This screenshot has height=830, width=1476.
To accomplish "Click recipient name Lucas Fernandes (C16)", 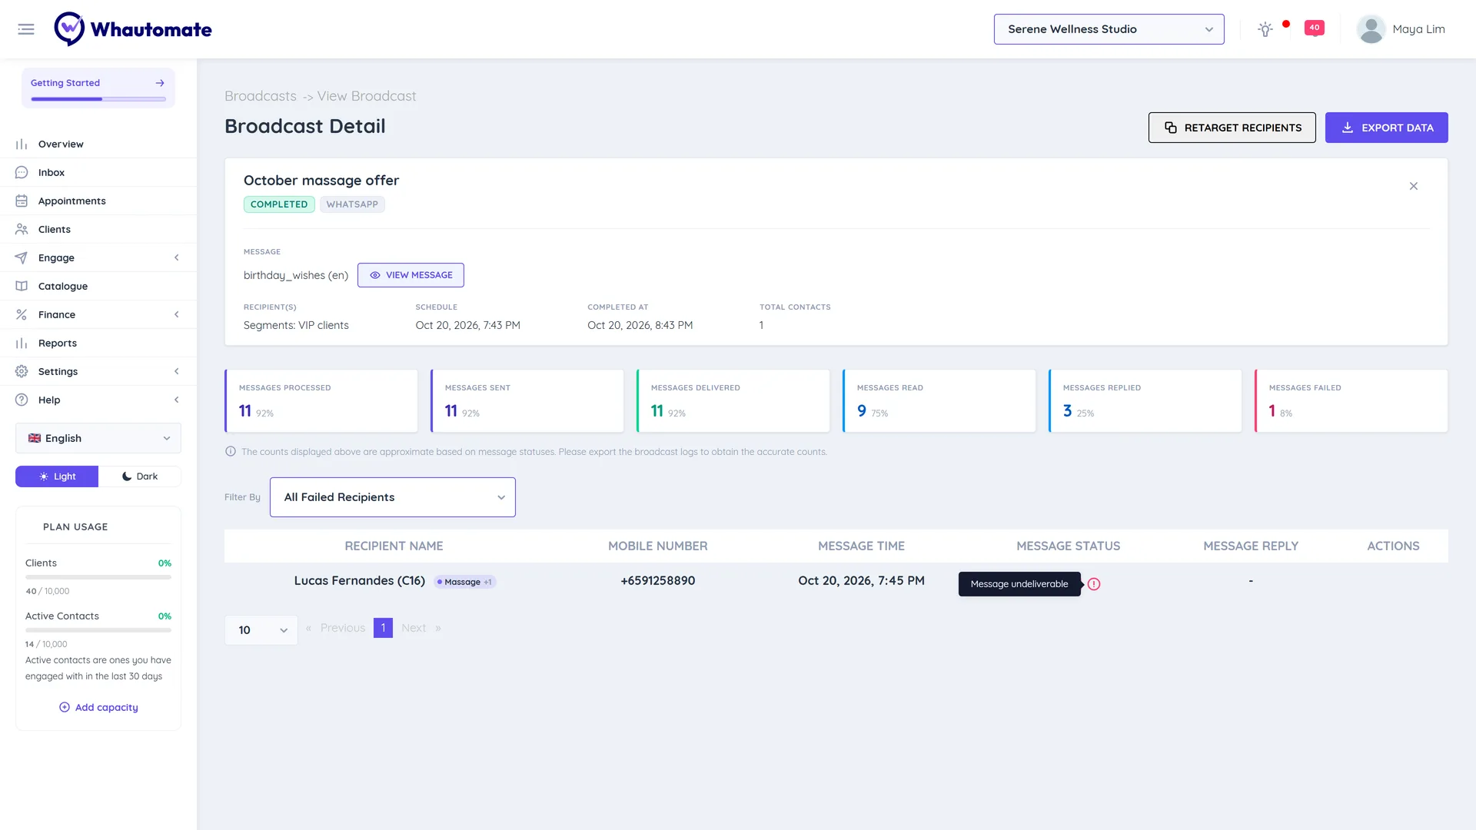I will (x=360, y=581).
